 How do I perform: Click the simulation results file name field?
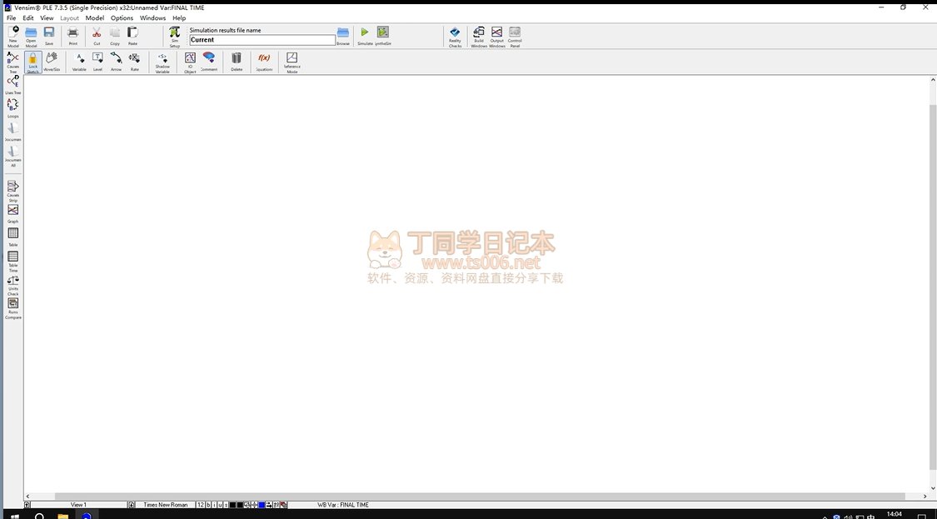pyautogui.click(x=262, y=40)
